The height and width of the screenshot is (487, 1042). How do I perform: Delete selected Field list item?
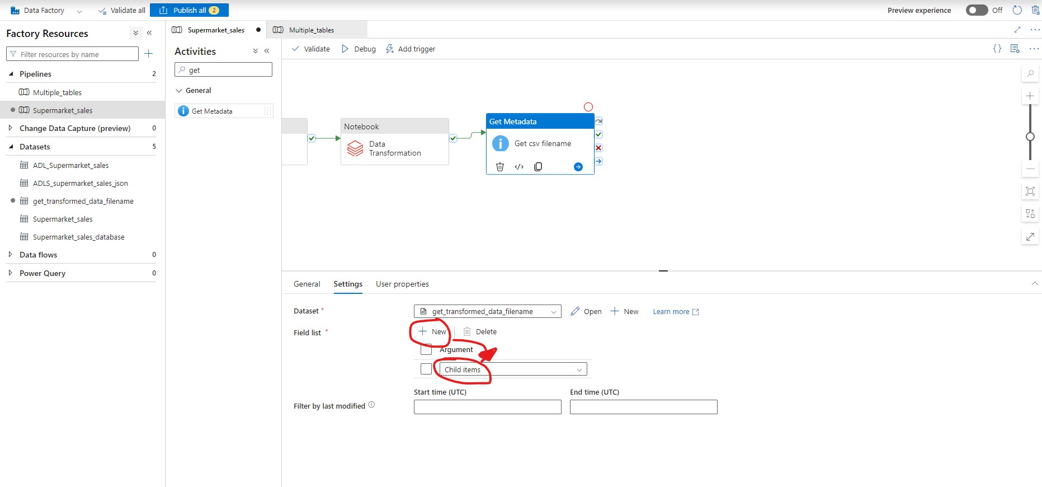[480, 331]
